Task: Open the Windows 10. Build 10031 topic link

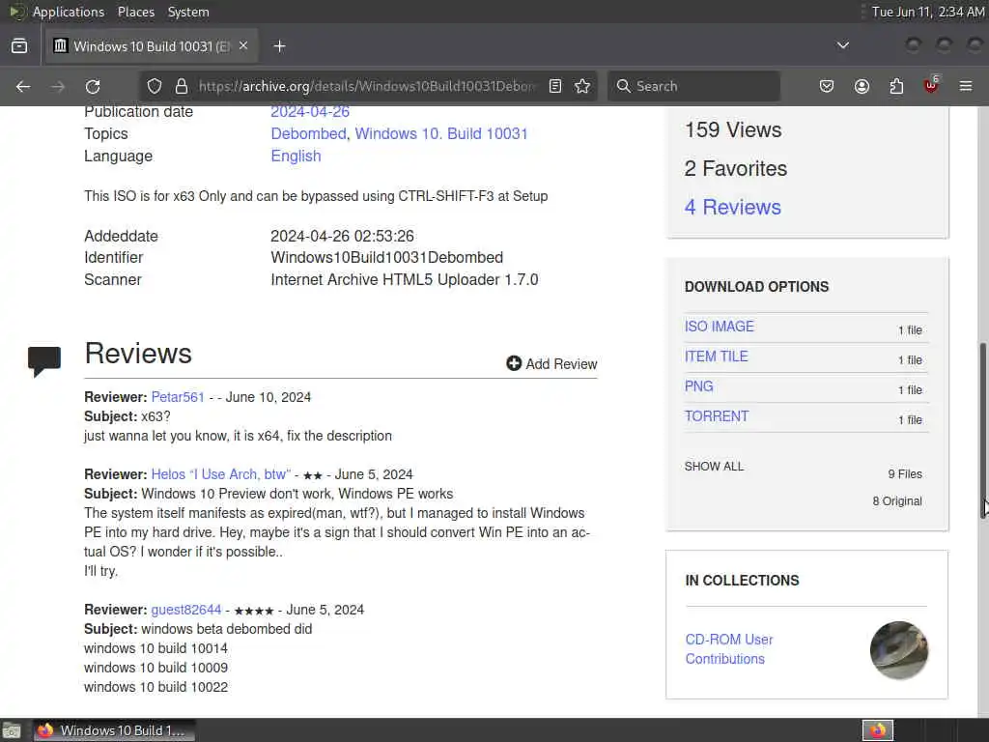Action: (x=440, y=133)
